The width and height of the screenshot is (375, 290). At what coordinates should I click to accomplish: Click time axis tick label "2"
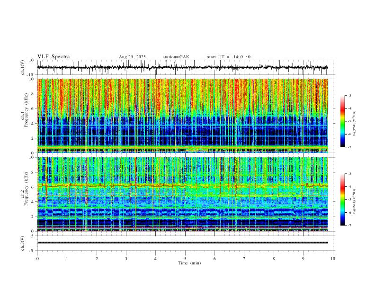[x=97, y=259]
